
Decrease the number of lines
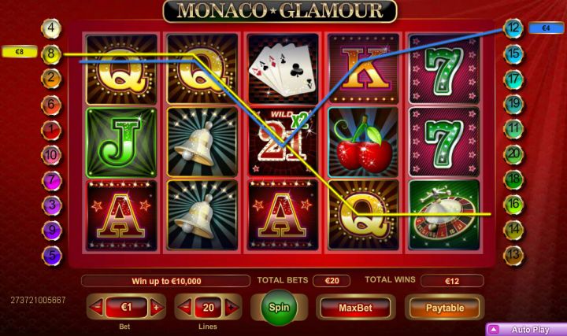[185, 308]
